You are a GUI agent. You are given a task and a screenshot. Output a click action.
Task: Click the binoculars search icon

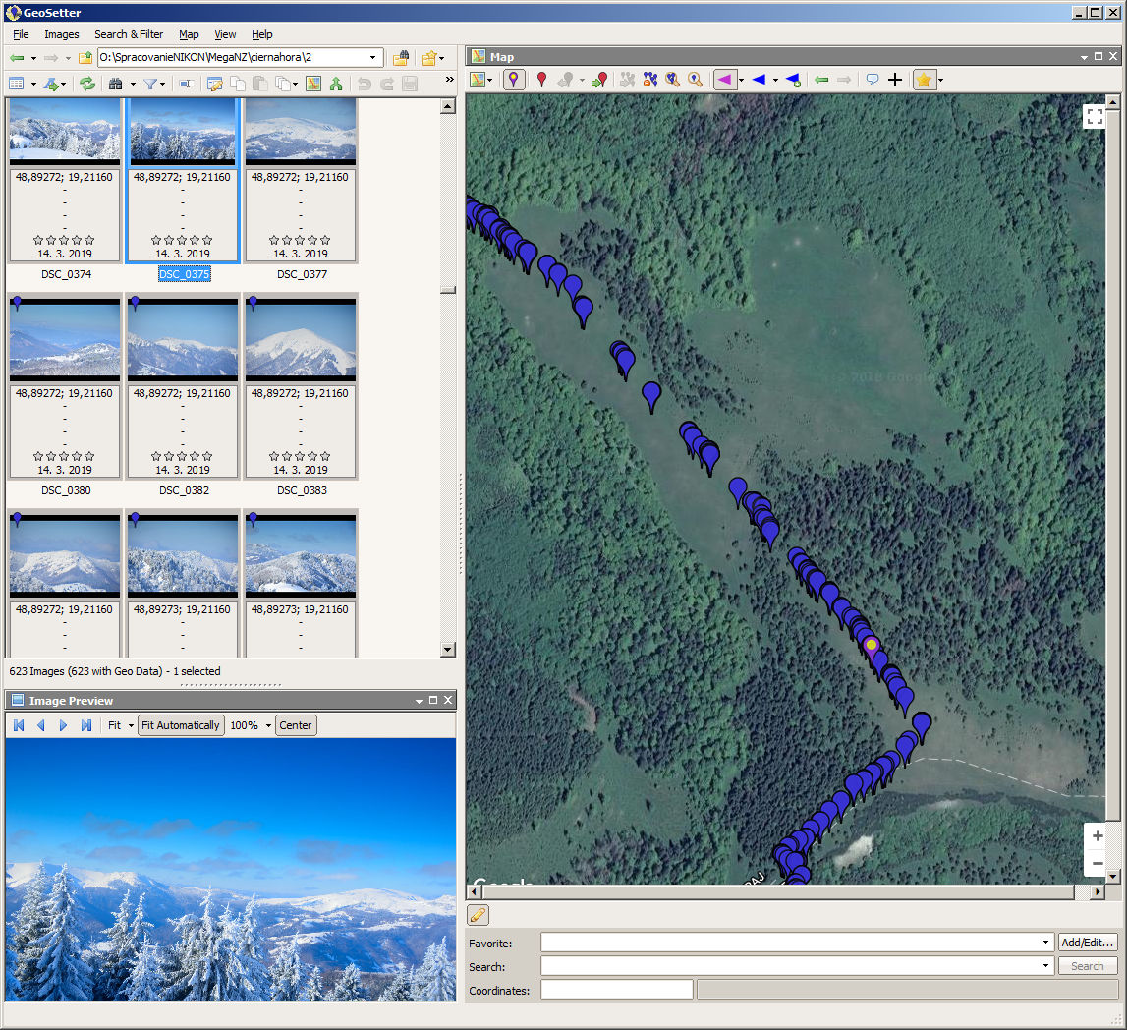click(116, 84)
